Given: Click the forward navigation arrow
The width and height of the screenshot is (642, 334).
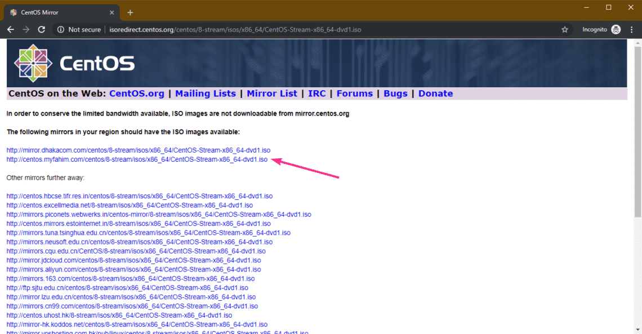Looking at the screenshot, I should coord(26,29).
